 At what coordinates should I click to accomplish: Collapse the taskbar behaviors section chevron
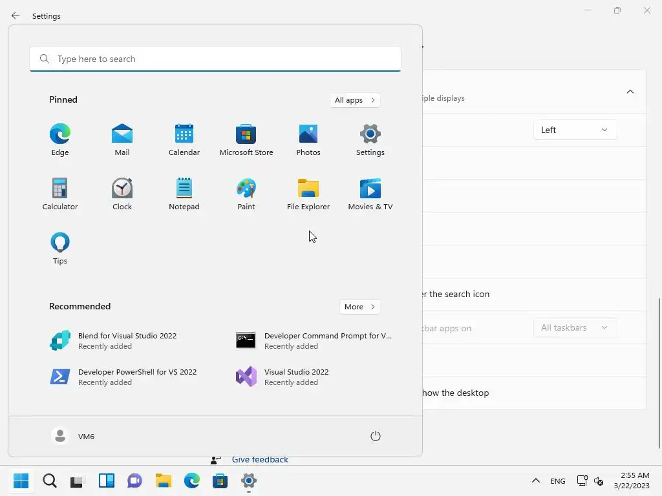coord(630,92)
